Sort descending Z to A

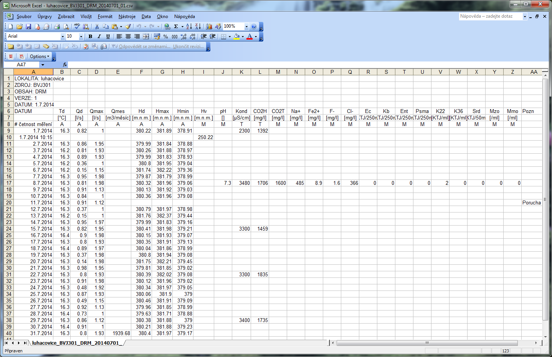198,27
